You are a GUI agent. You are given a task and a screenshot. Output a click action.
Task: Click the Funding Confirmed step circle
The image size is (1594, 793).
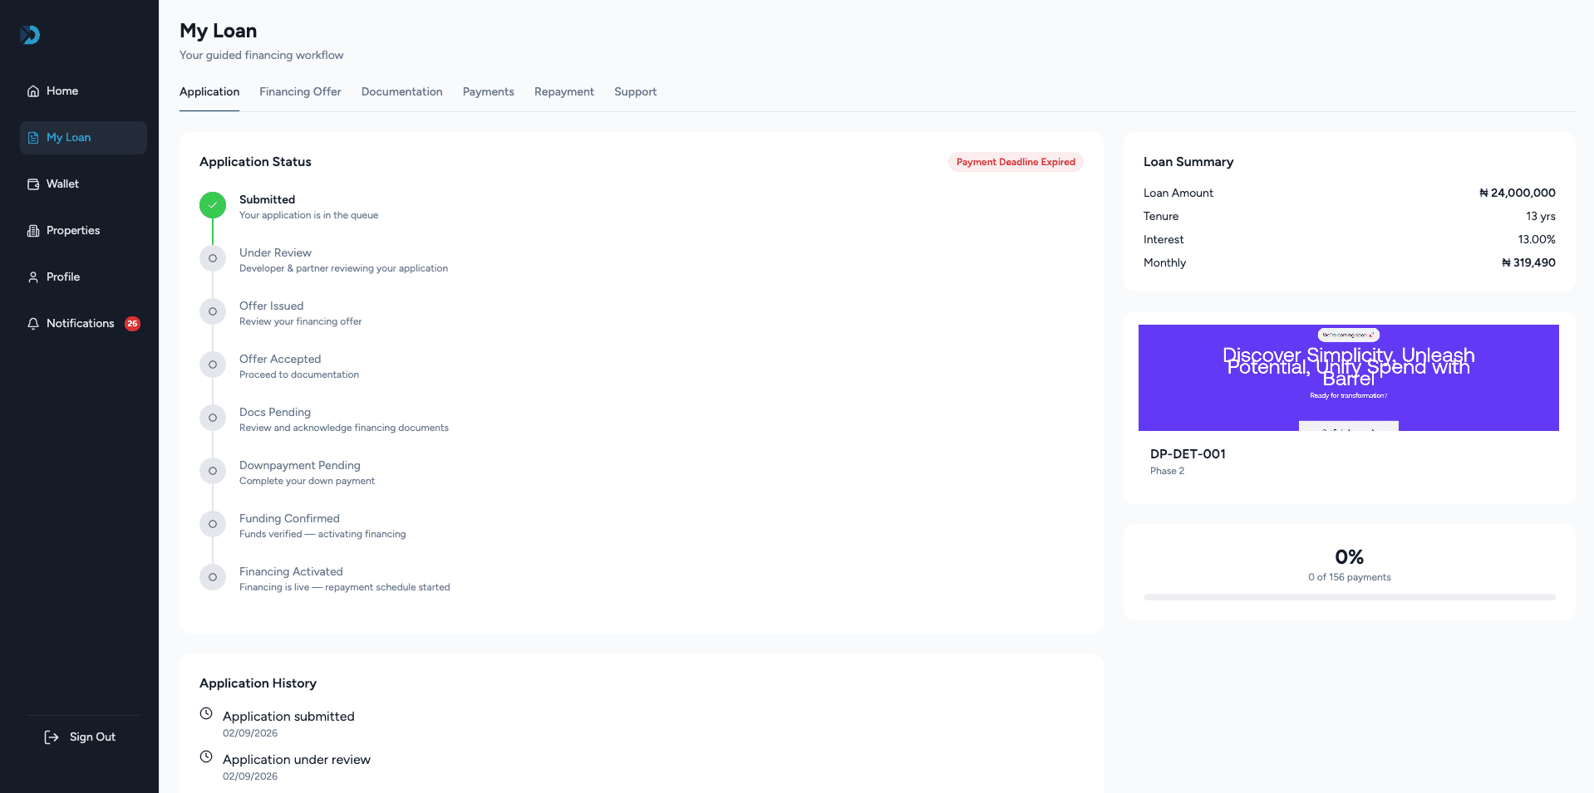213,524
